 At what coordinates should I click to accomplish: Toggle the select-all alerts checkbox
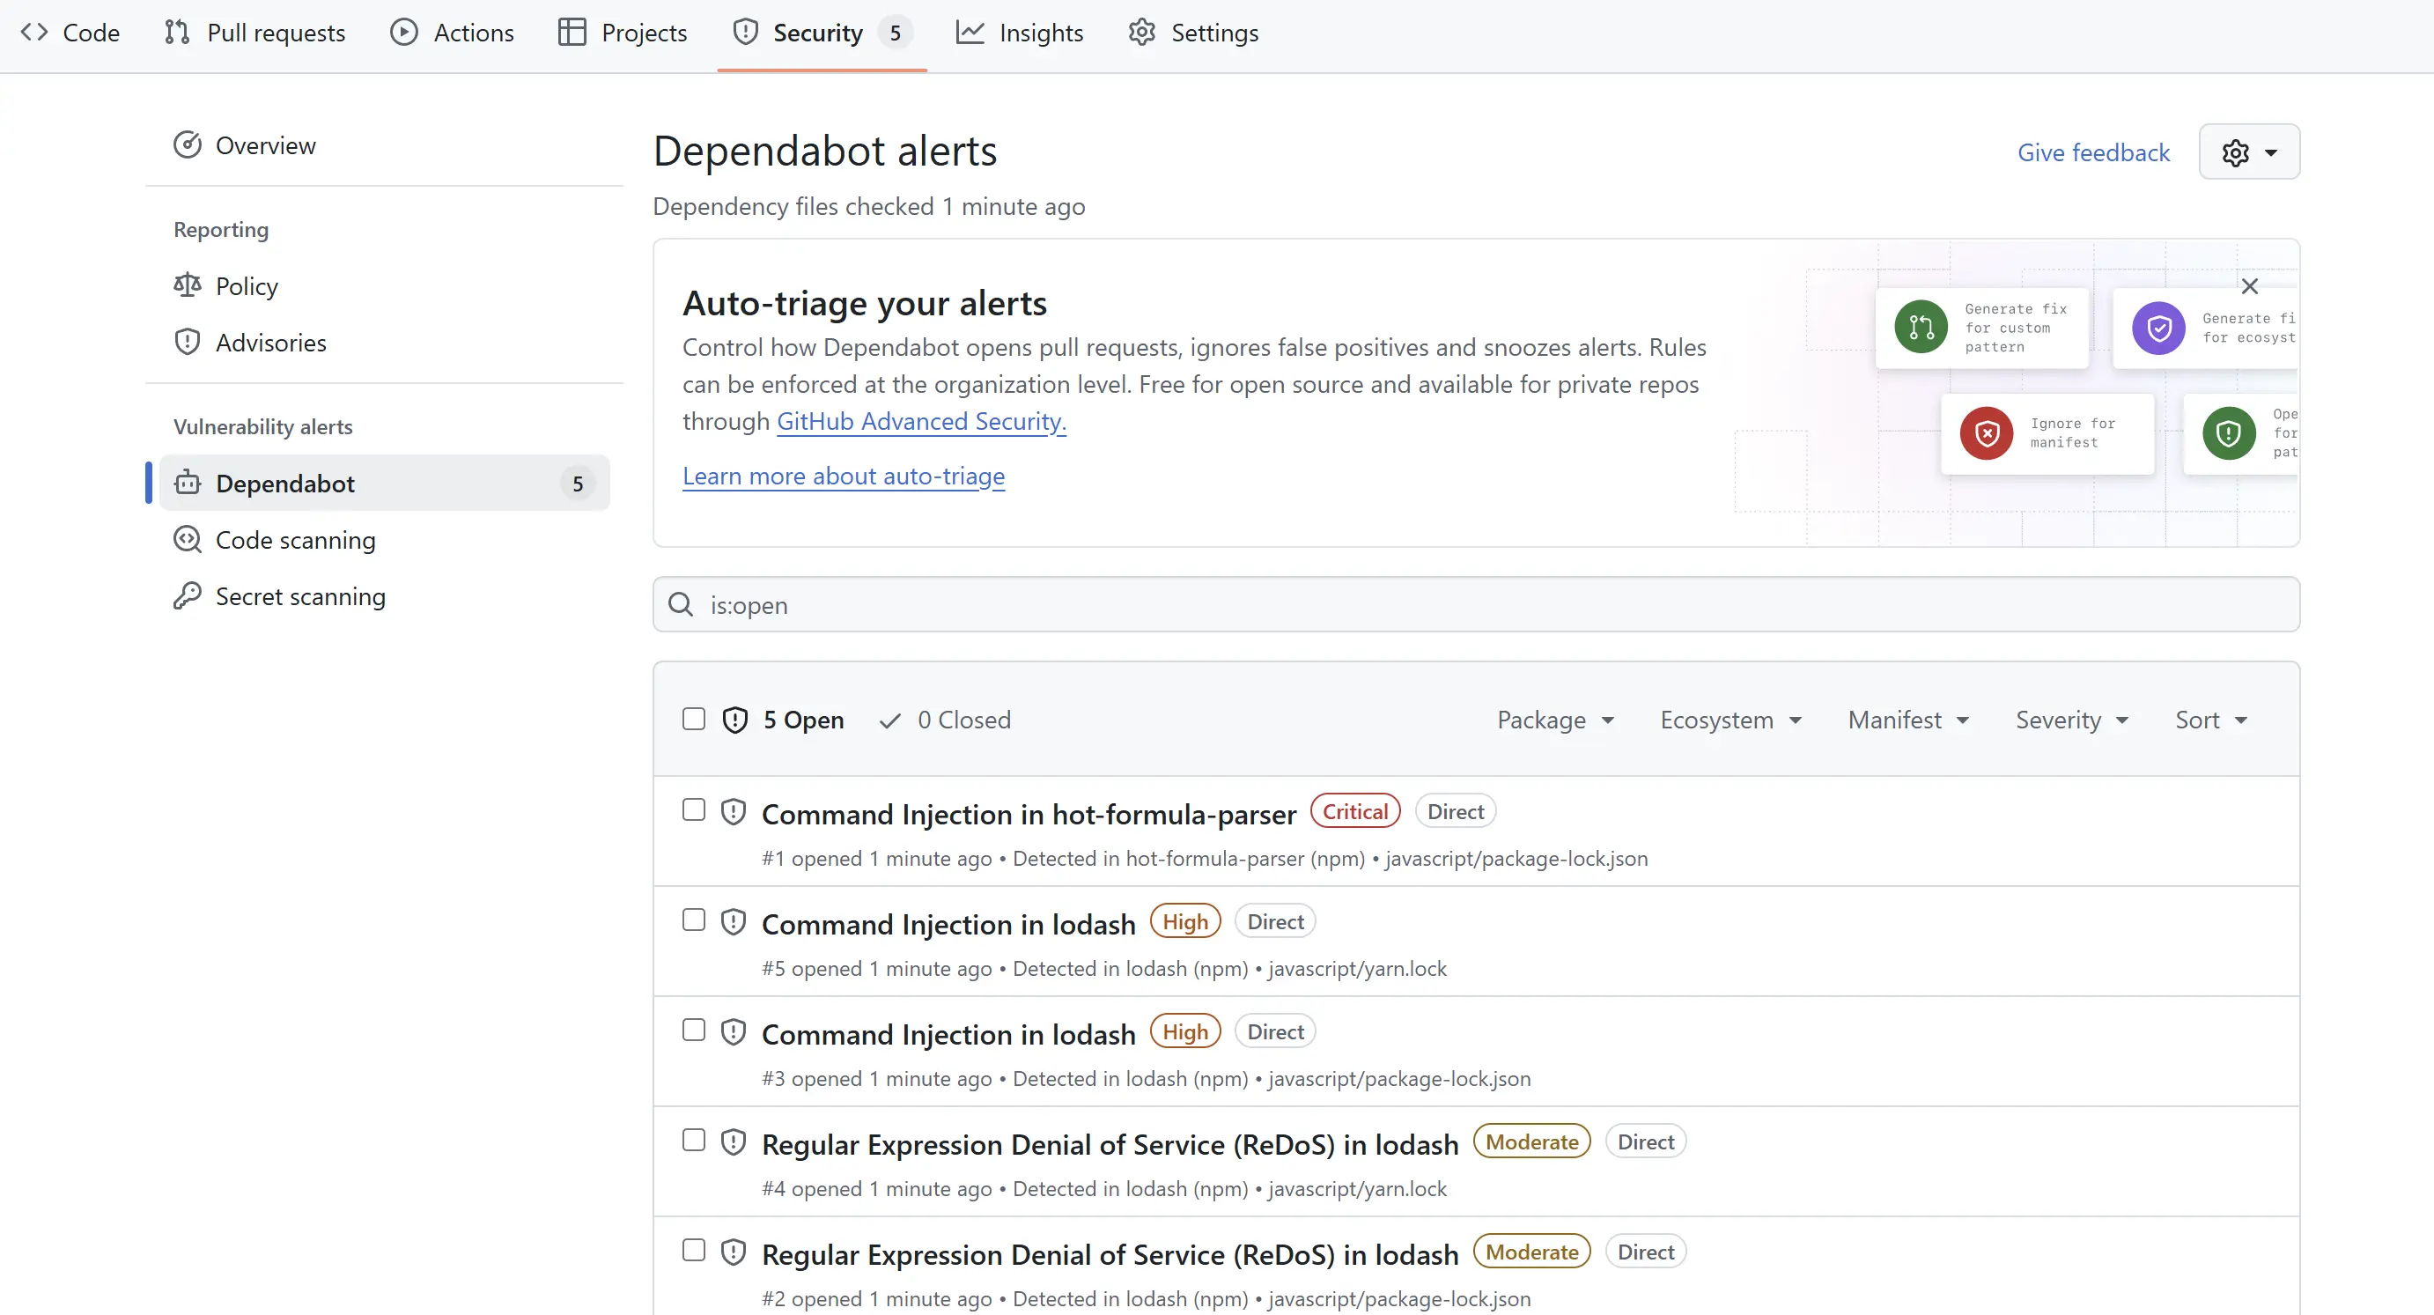[x=694, y=719]
